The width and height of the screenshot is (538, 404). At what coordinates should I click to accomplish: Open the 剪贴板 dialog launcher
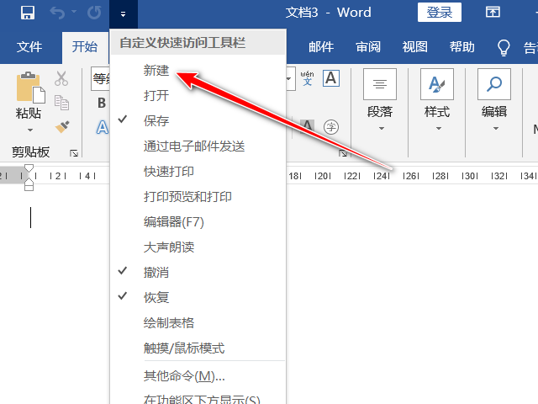pyautogui.click(x=74, y=153)
